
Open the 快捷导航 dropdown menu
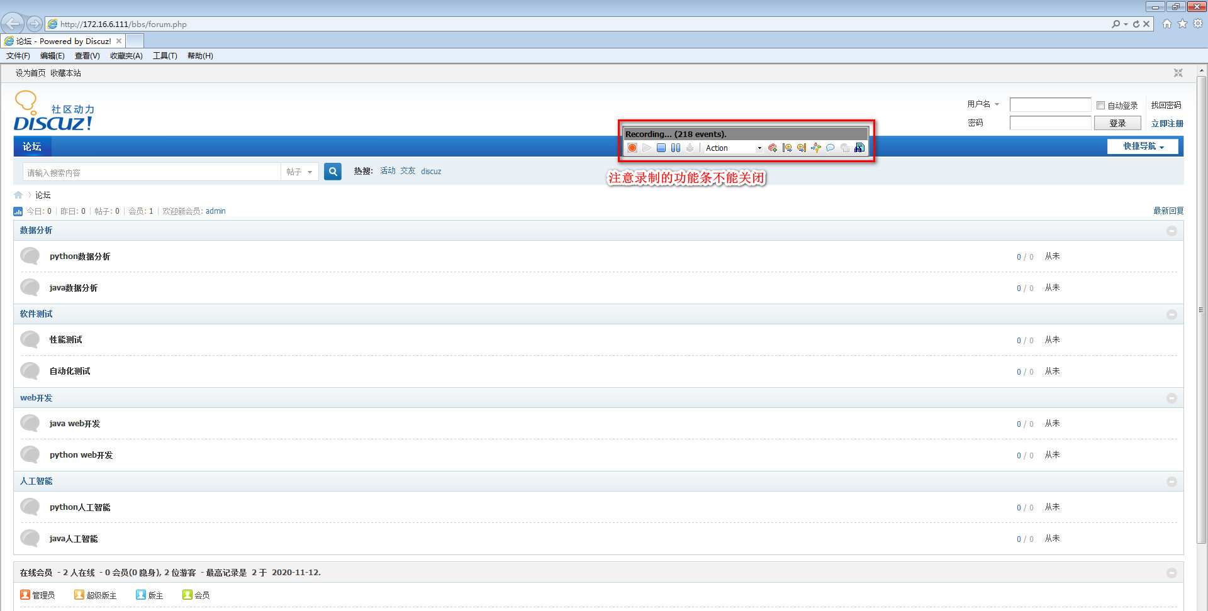pyautogui.click(x=1142, y=146)
